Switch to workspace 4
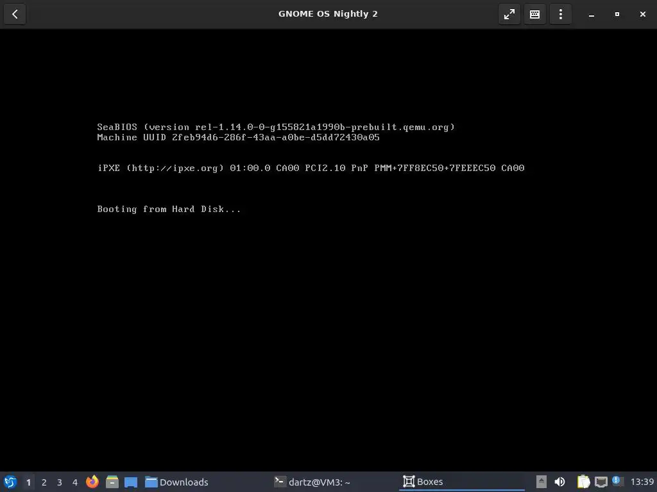Viewport: 657px width, 492px height. (75, 482)
